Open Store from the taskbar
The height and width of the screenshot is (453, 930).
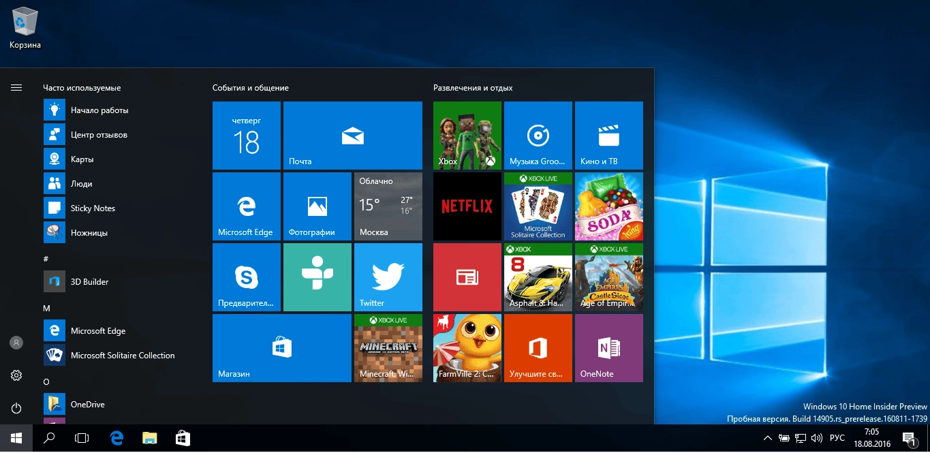click(182, 438)
